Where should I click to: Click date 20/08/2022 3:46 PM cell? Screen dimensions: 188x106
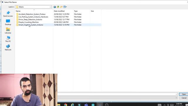coord(61,22)
